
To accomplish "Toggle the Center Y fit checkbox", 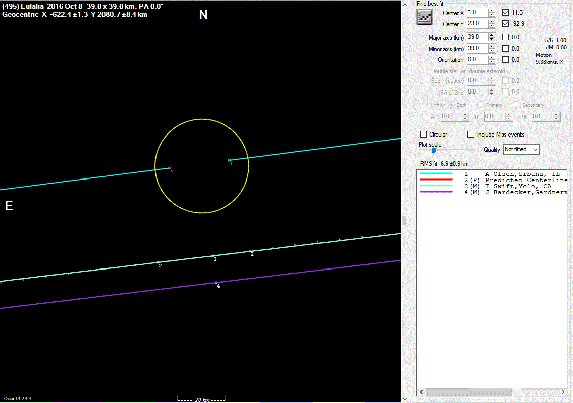I will (505, 23).
